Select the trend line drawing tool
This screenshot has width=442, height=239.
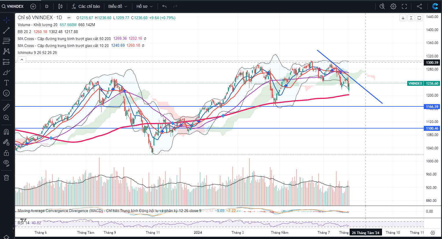tap(6, 30)
